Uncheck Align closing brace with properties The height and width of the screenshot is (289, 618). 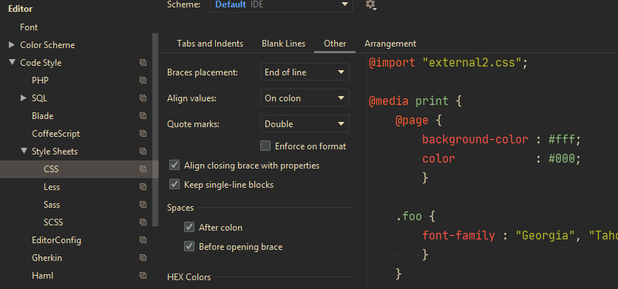174,166
